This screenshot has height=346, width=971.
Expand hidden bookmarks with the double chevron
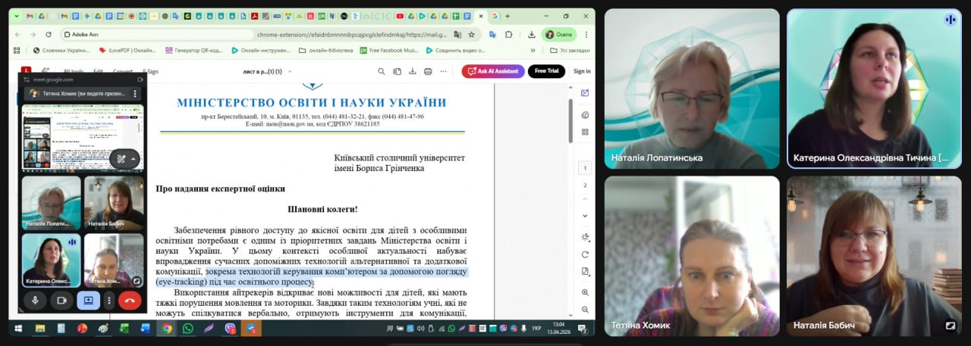533,50
